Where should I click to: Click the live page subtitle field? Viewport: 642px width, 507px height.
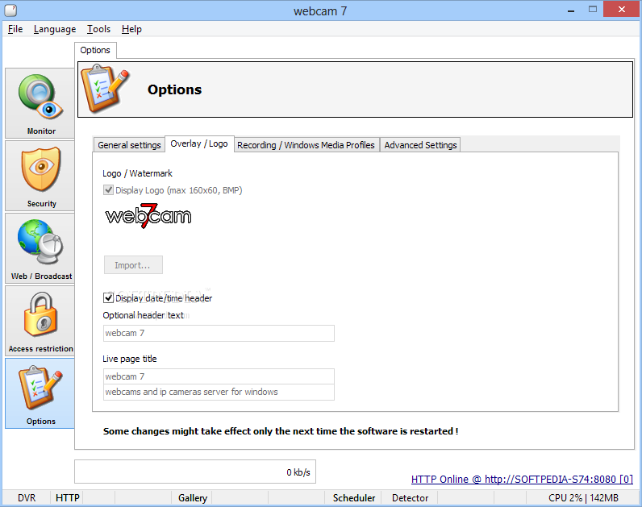219,392
